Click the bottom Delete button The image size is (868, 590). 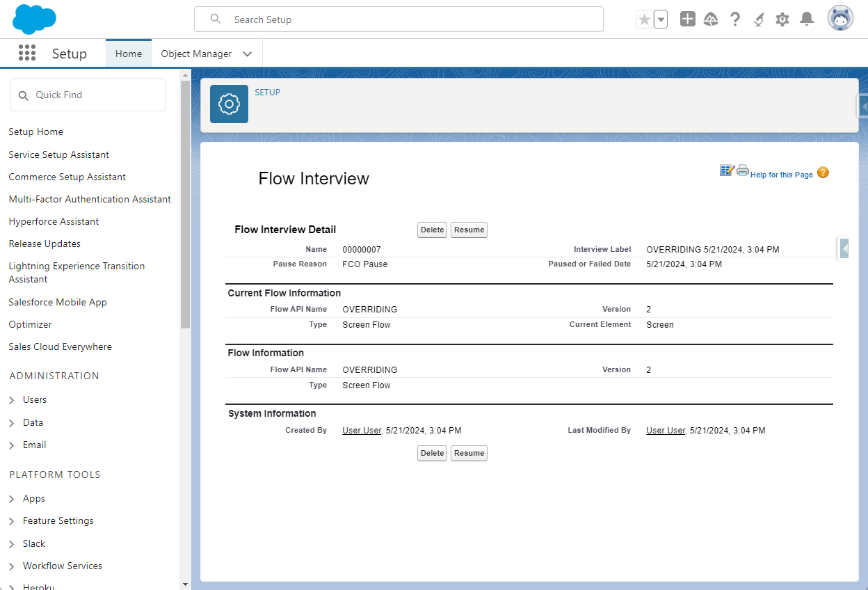[433, 453]
